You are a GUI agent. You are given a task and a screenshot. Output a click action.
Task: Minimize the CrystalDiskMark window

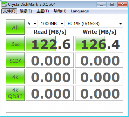pos(101,4)
